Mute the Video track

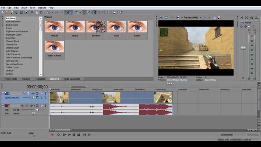42,94
